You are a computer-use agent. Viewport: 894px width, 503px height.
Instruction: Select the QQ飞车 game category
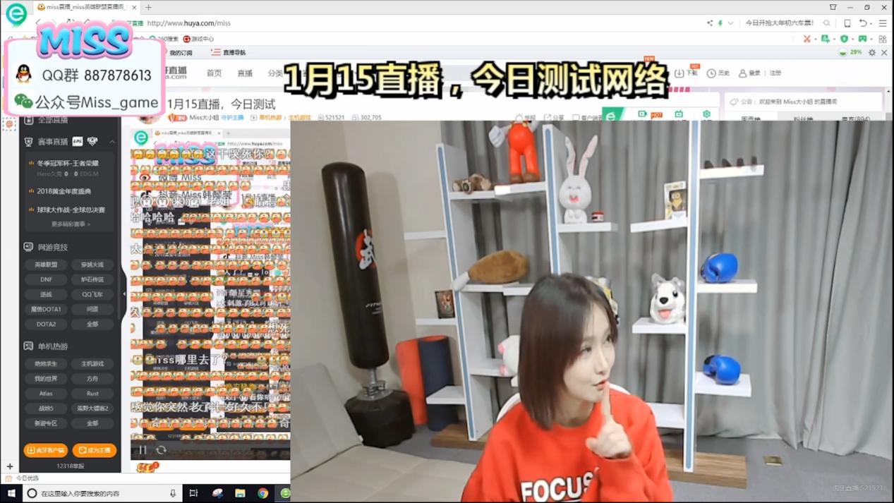click(92, 294)
